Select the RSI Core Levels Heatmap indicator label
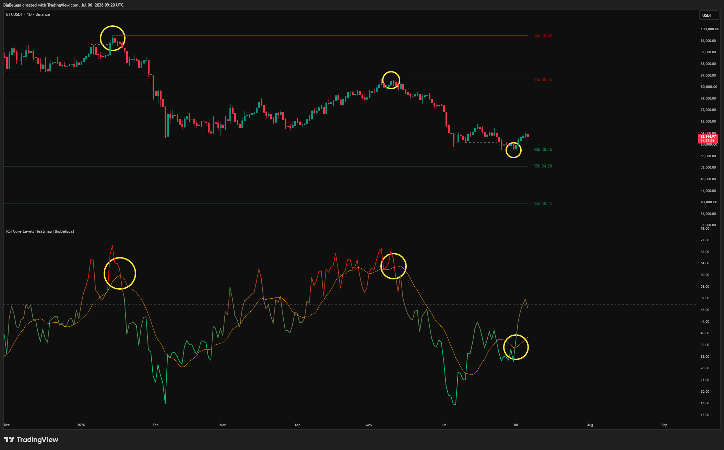The width and height of the screenshot is (724, 450). click(x=40, y=231)
